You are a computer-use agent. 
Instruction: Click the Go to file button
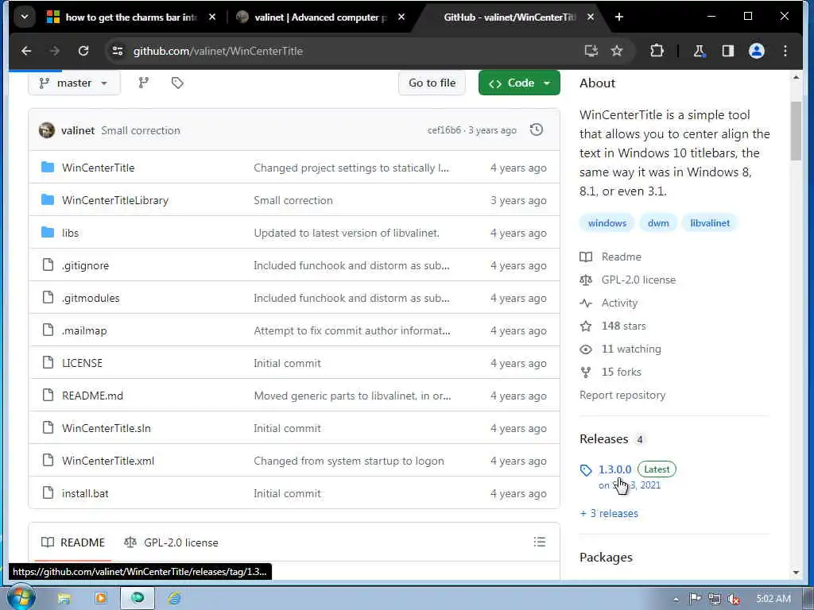click(432, 83)
